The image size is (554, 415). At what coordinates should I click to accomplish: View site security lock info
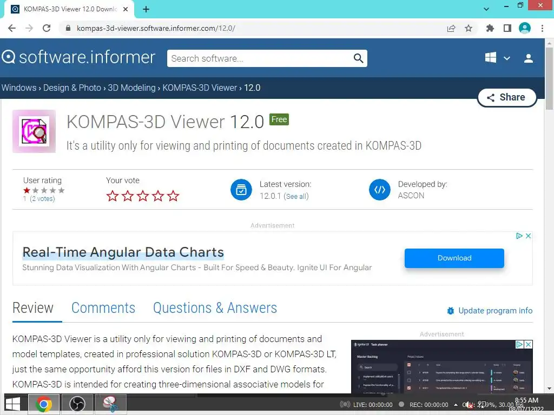[68, 28]
